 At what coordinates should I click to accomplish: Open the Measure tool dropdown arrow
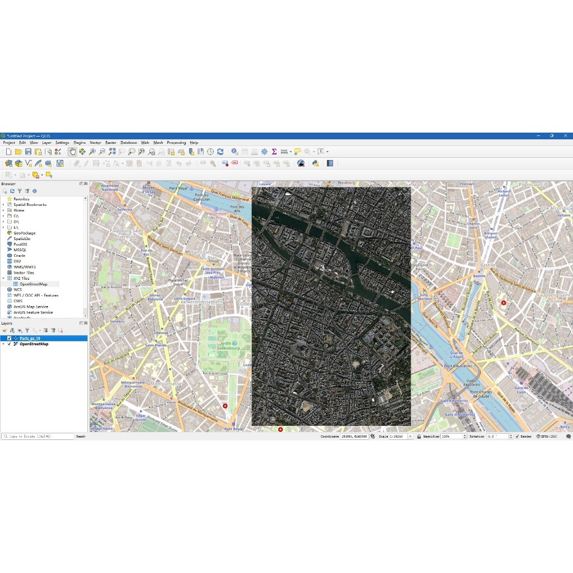pyautogui.click(x=290, y=152)
